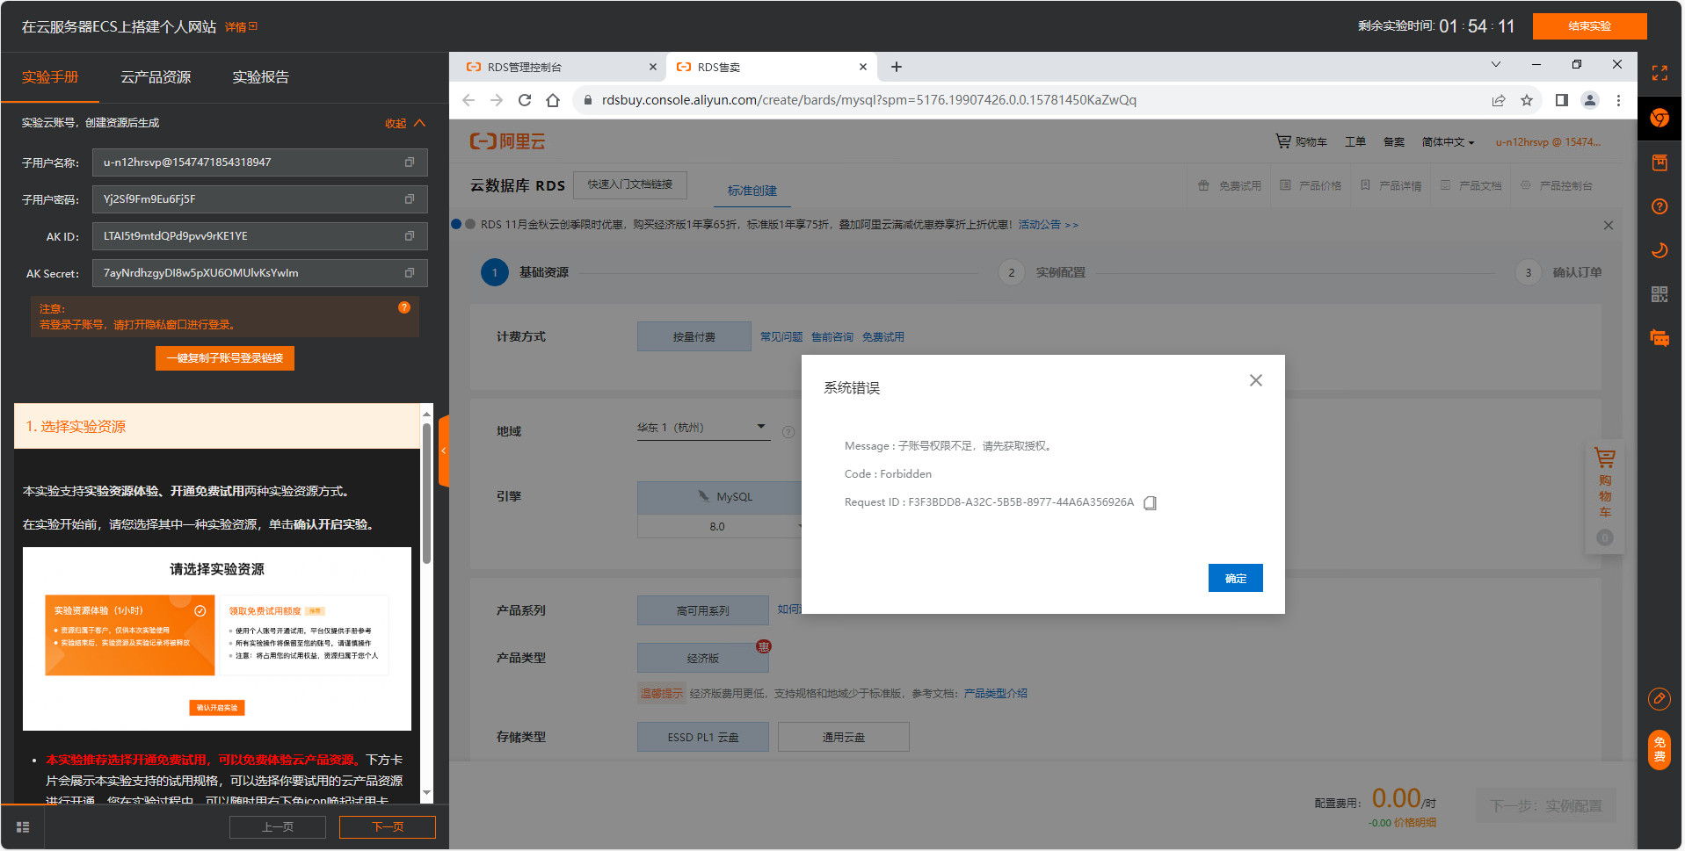Collapse account info with 收起
The width and height of the screenshot is (1685, 851).
coord(405,123)
